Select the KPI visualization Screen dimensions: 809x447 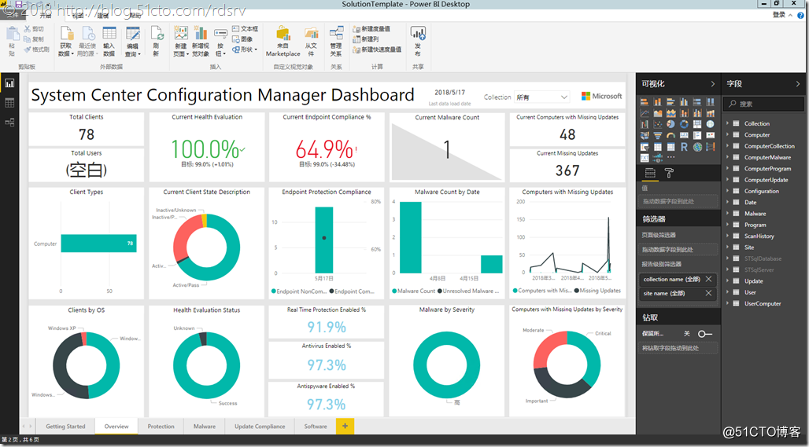point(711,135)
